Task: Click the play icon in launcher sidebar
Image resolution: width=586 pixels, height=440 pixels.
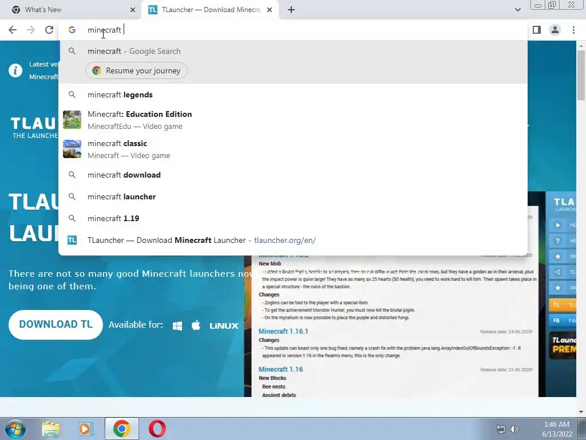Action: click(557, 225)
